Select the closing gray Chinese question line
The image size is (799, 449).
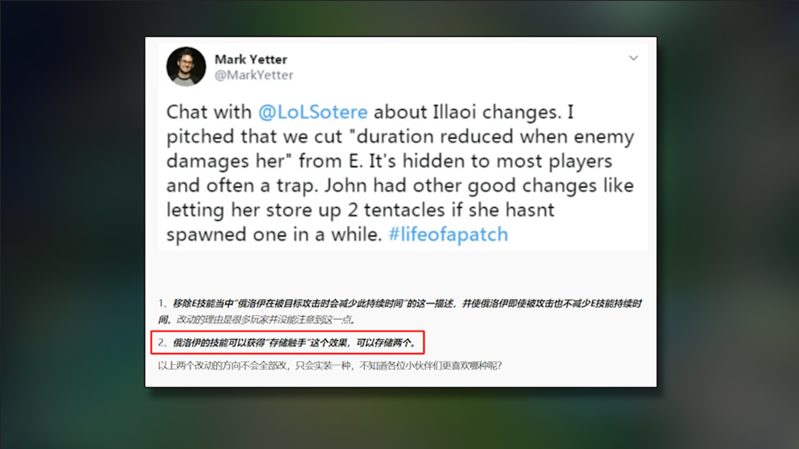[330, 366]
